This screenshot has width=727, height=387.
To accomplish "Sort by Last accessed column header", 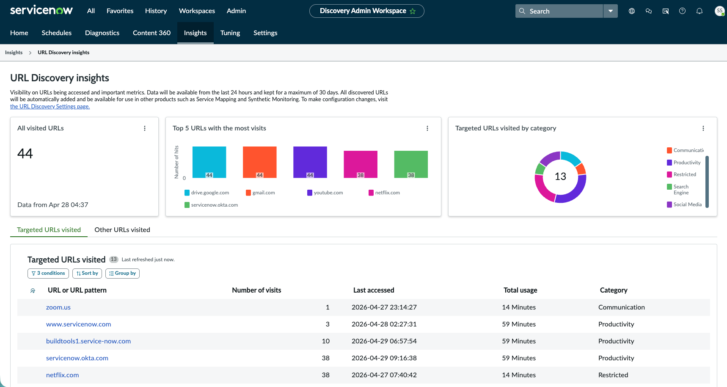I will pyautogui.click(x=374, y=290).
